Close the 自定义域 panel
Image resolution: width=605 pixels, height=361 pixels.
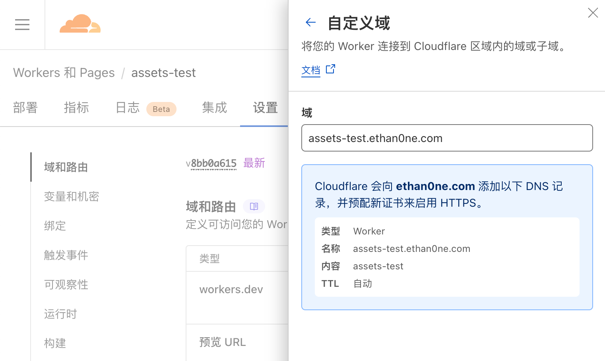click(593, 13)
